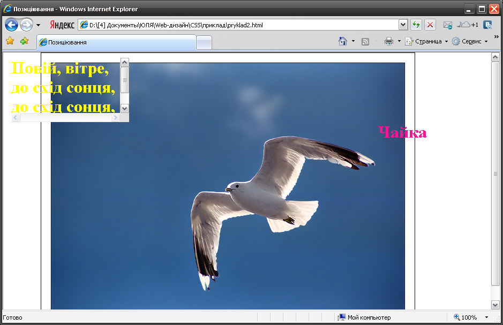Expand the zoom level 100% dropdown

click(x=486, y=318)
